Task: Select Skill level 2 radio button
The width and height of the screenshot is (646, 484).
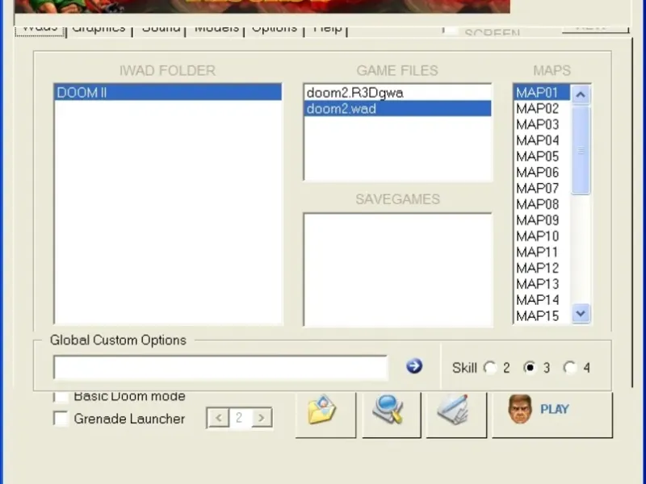Action: point(490,367)
